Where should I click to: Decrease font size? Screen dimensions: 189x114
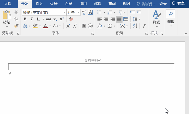75,26
